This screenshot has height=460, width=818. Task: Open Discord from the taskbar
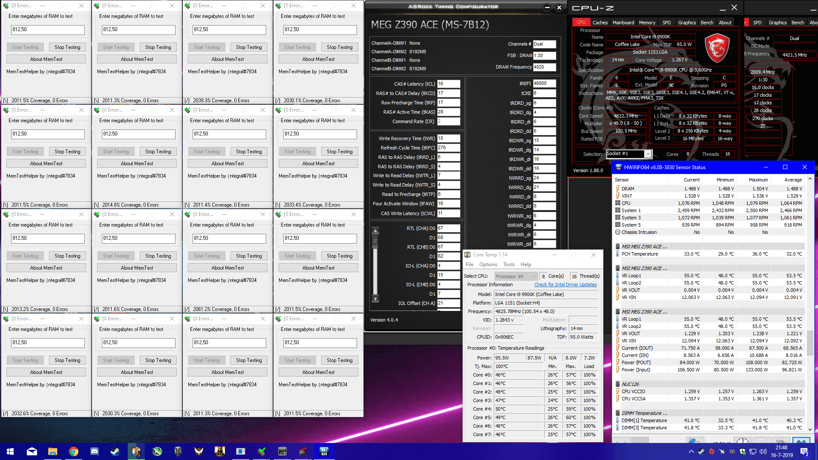94,451
